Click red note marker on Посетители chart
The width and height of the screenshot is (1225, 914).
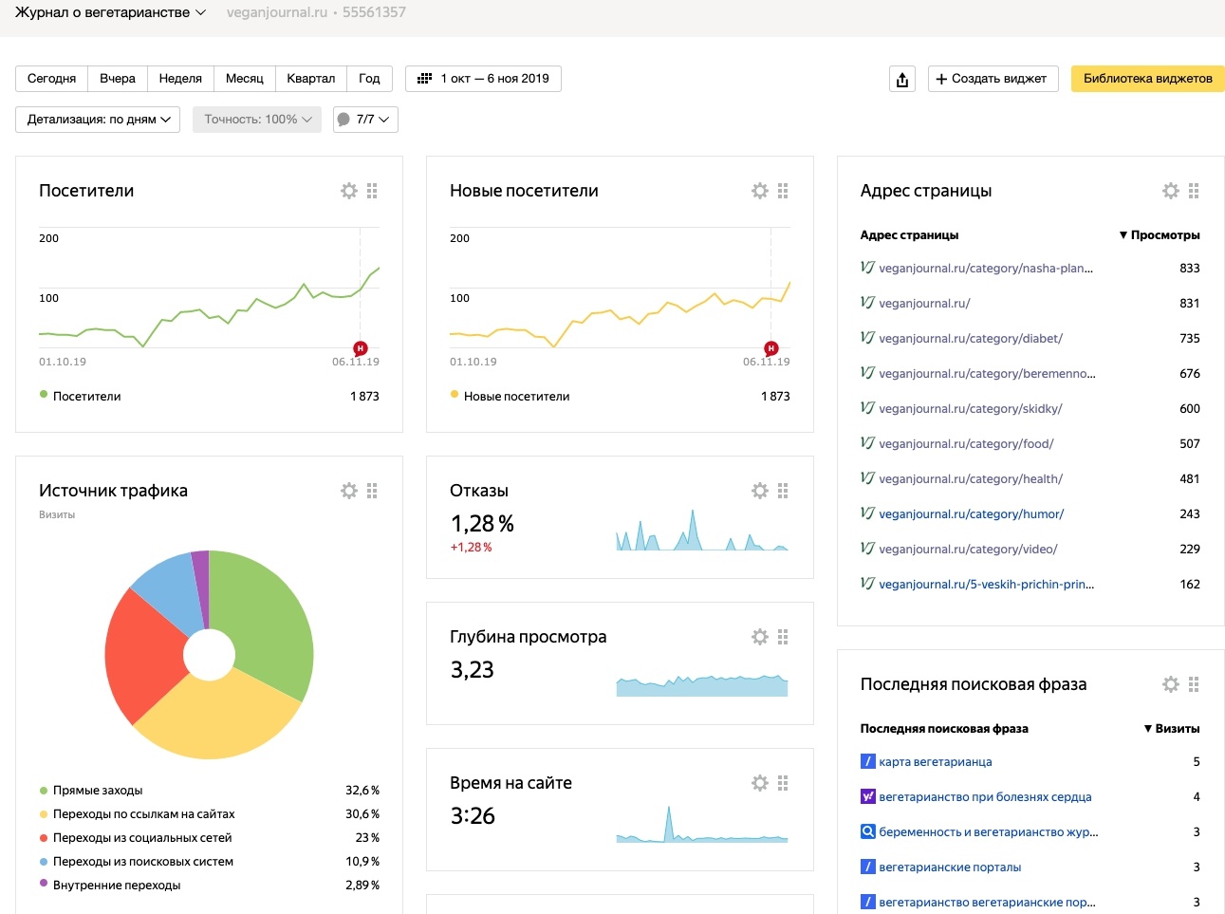(x=360, y=348)
